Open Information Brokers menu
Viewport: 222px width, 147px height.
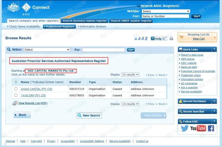pos(92,26)
